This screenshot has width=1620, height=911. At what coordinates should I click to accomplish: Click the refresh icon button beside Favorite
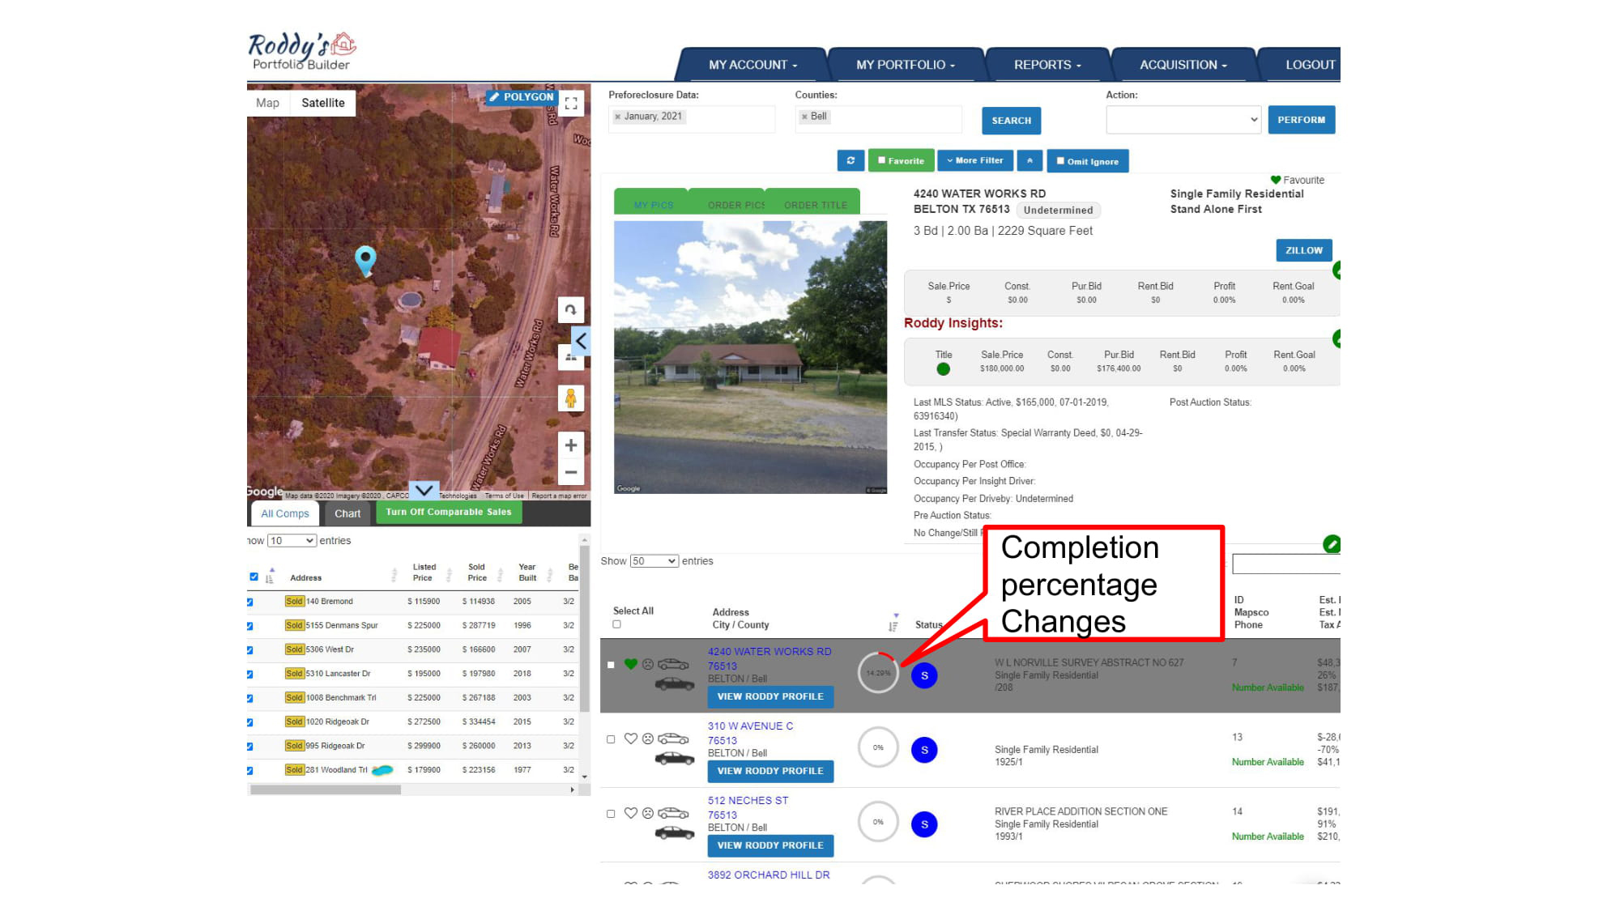pyautogui.click(x=850, y=160)
